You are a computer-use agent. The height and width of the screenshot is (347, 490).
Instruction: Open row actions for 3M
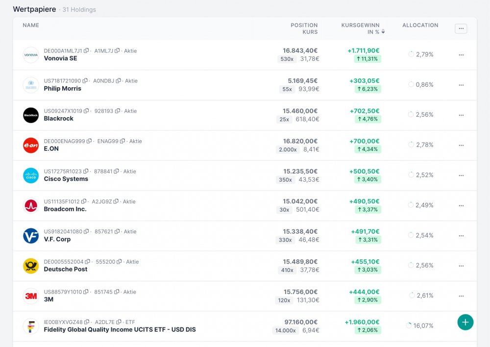461,296
